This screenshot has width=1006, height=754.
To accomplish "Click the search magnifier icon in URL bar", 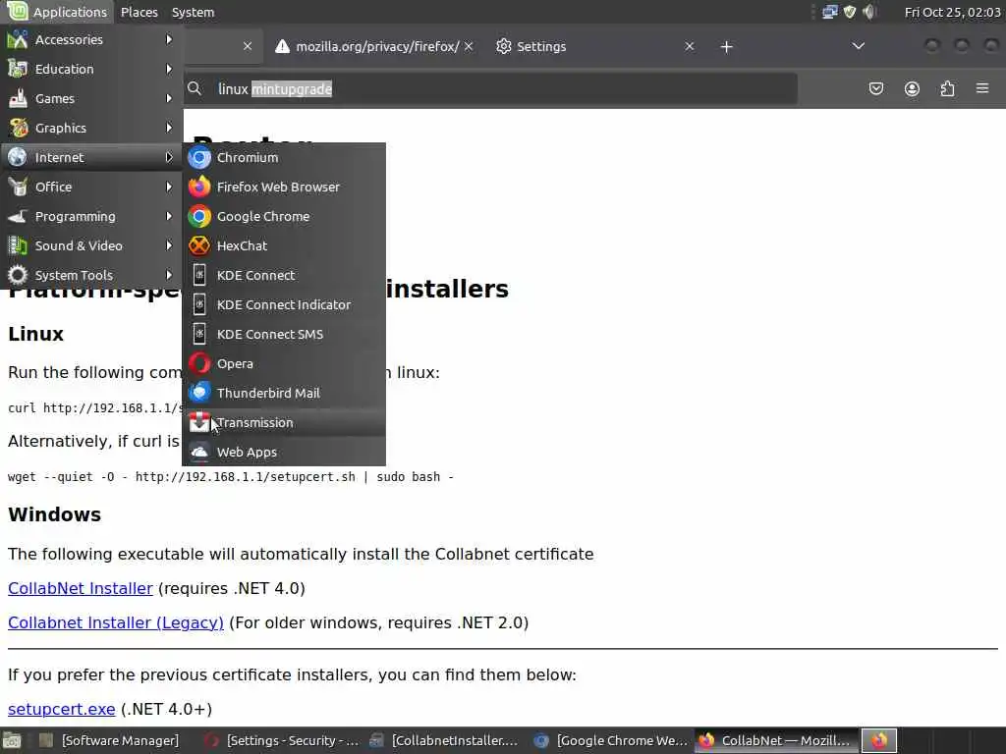I will click(x=195, y=88).
